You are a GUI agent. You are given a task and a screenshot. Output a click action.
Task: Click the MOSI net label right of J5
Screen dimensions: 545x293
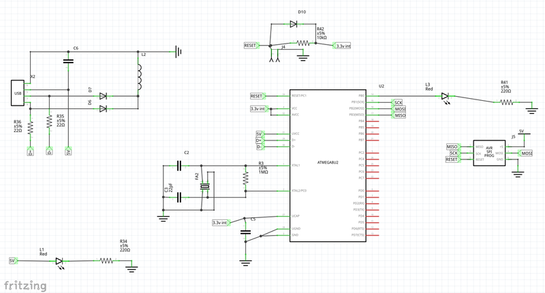[526, 153]
